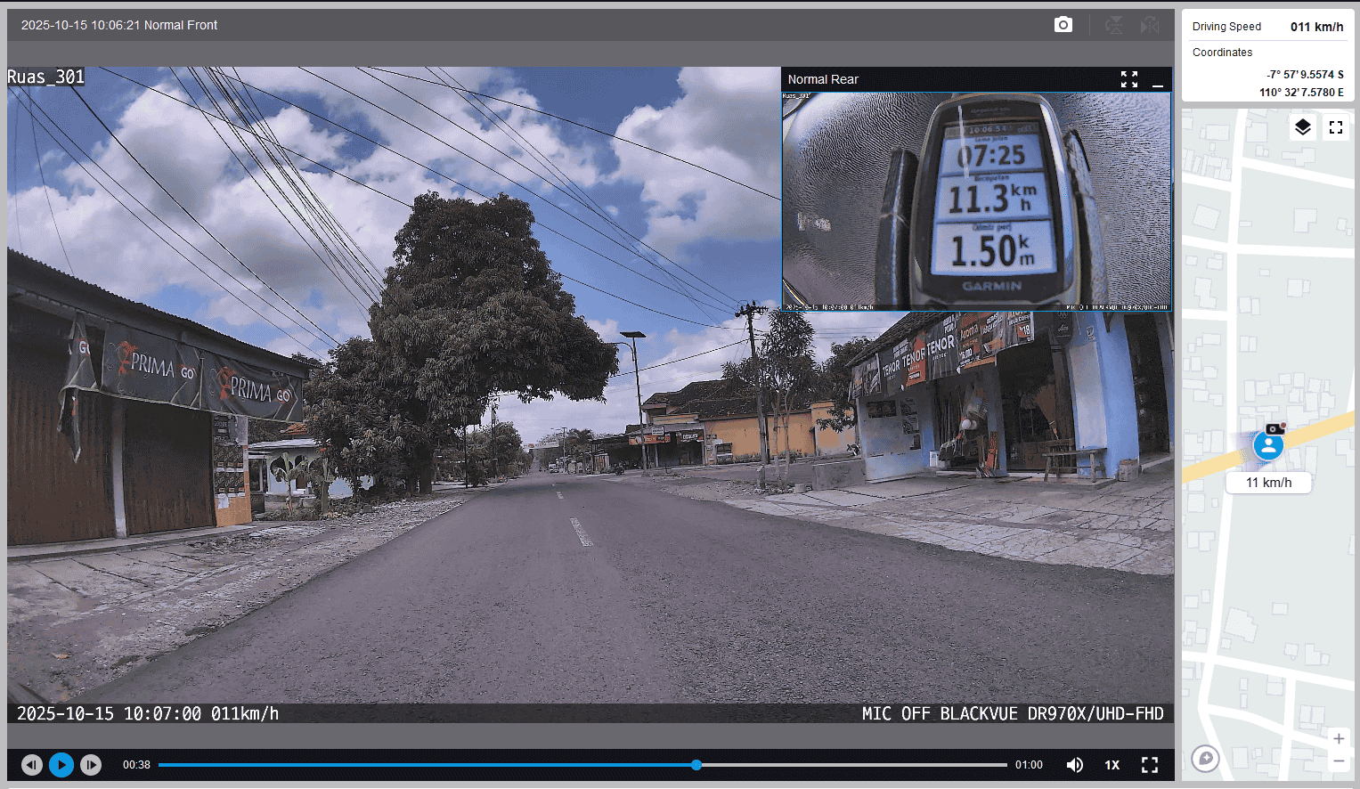This screenshot has width=1360, height=789.
Task: Open the 1X playback speed menu
Action: point(1112,765)
